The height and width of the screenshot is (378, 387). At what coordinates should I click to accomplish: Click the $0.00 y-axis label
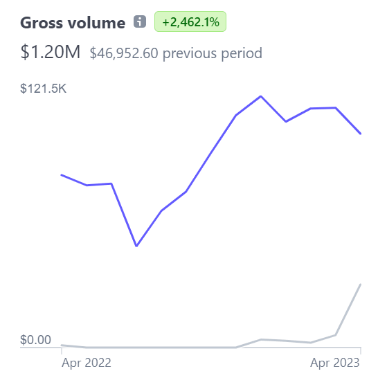[x=35, y=339]
